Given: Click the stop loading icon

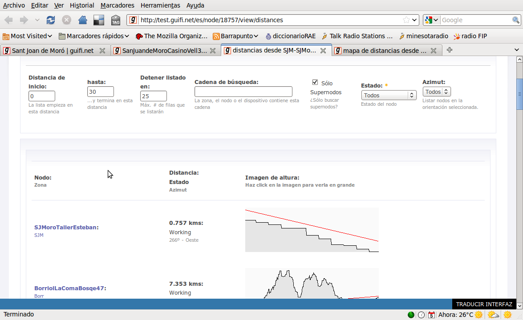Looking at the screenshot, I should [66, 20].
